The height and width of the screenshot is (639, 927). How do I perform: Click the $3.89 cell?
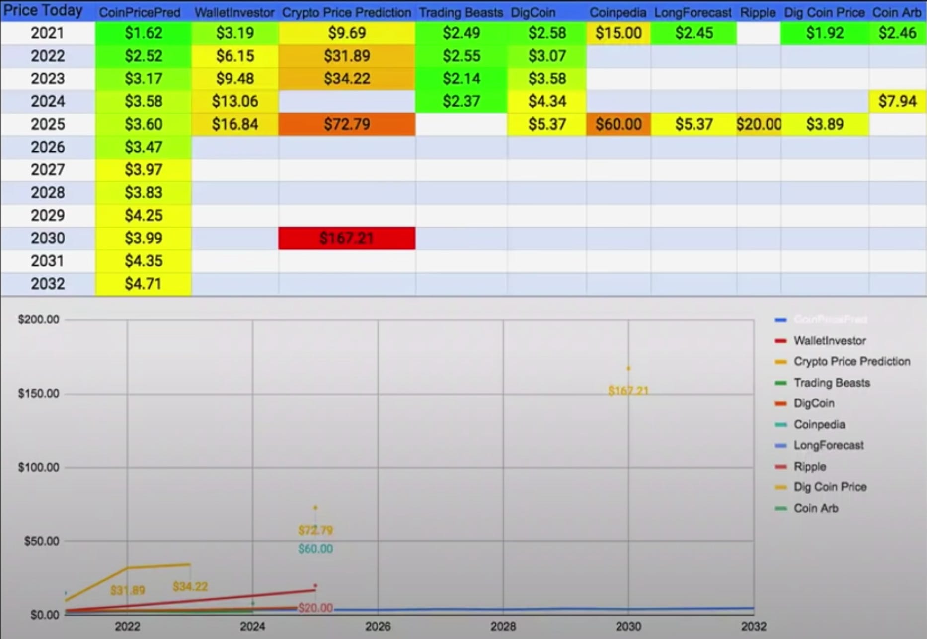(825, 124)
